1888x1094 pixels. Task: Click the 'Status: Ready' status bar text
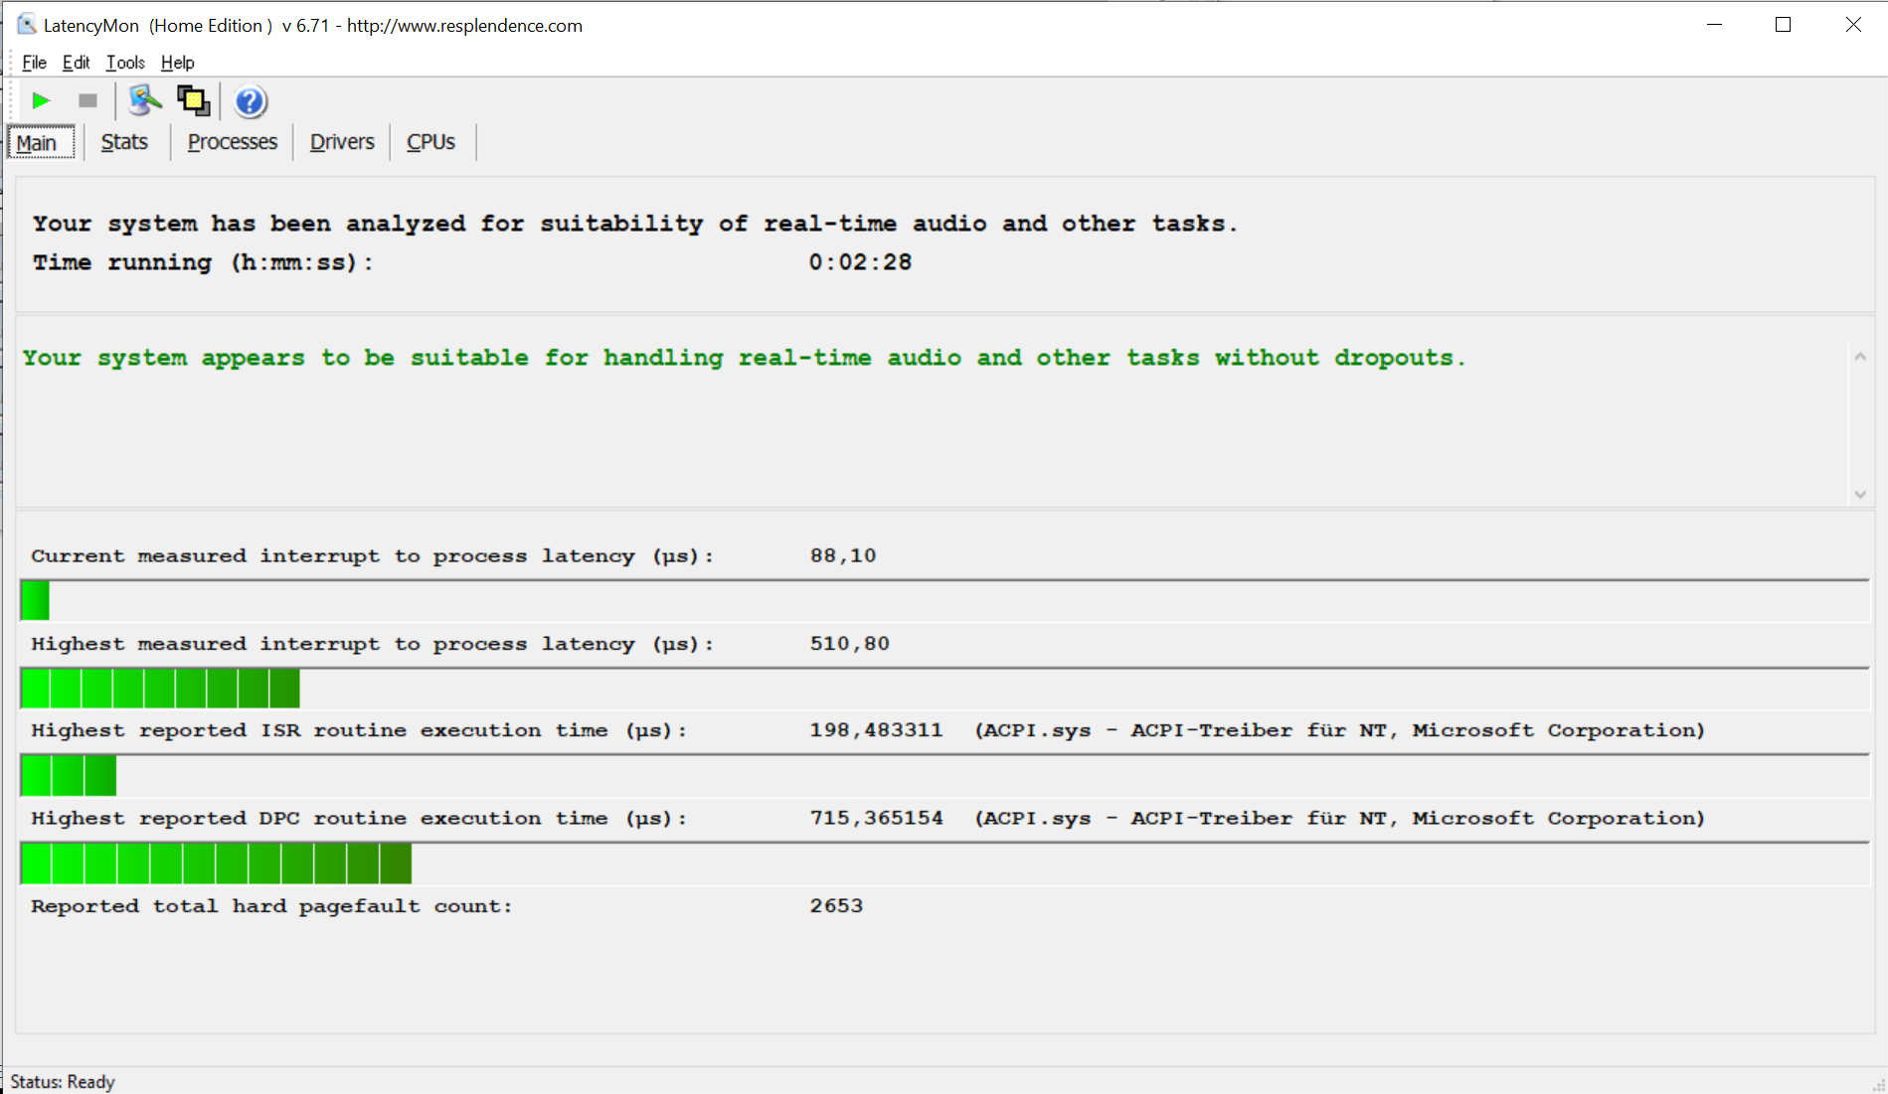pos(63,1081)
